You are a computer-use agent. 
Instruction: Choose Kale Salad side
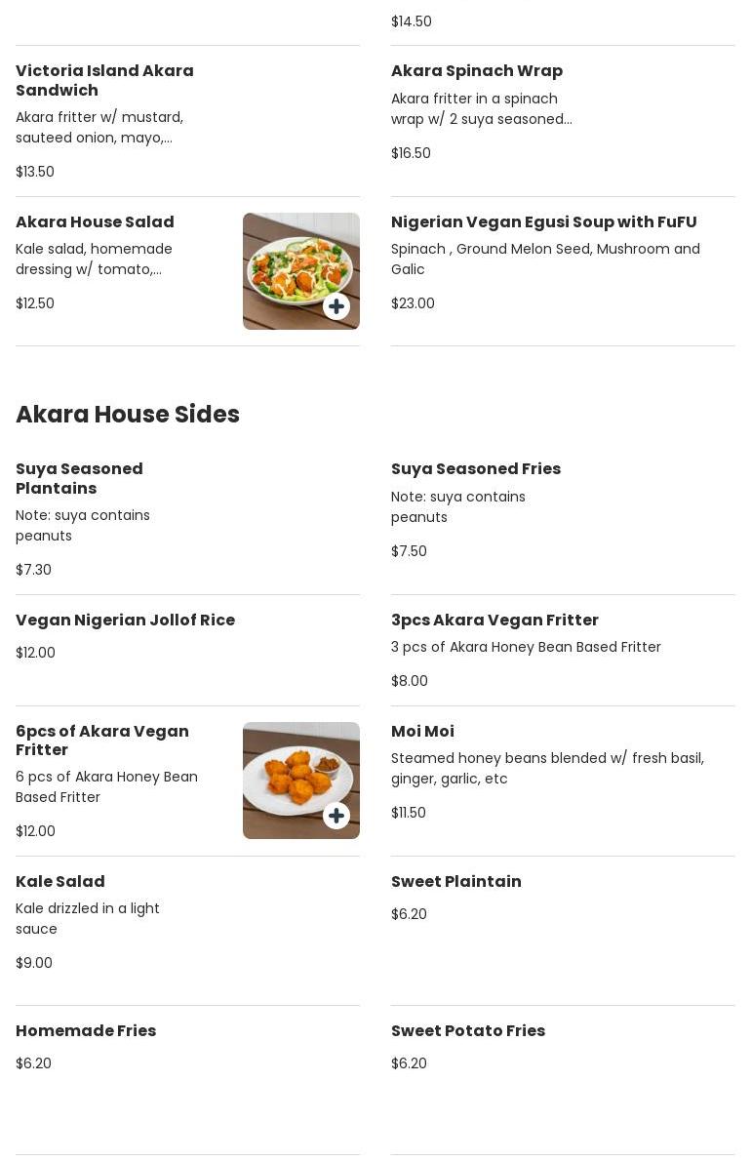coord(187,931)
